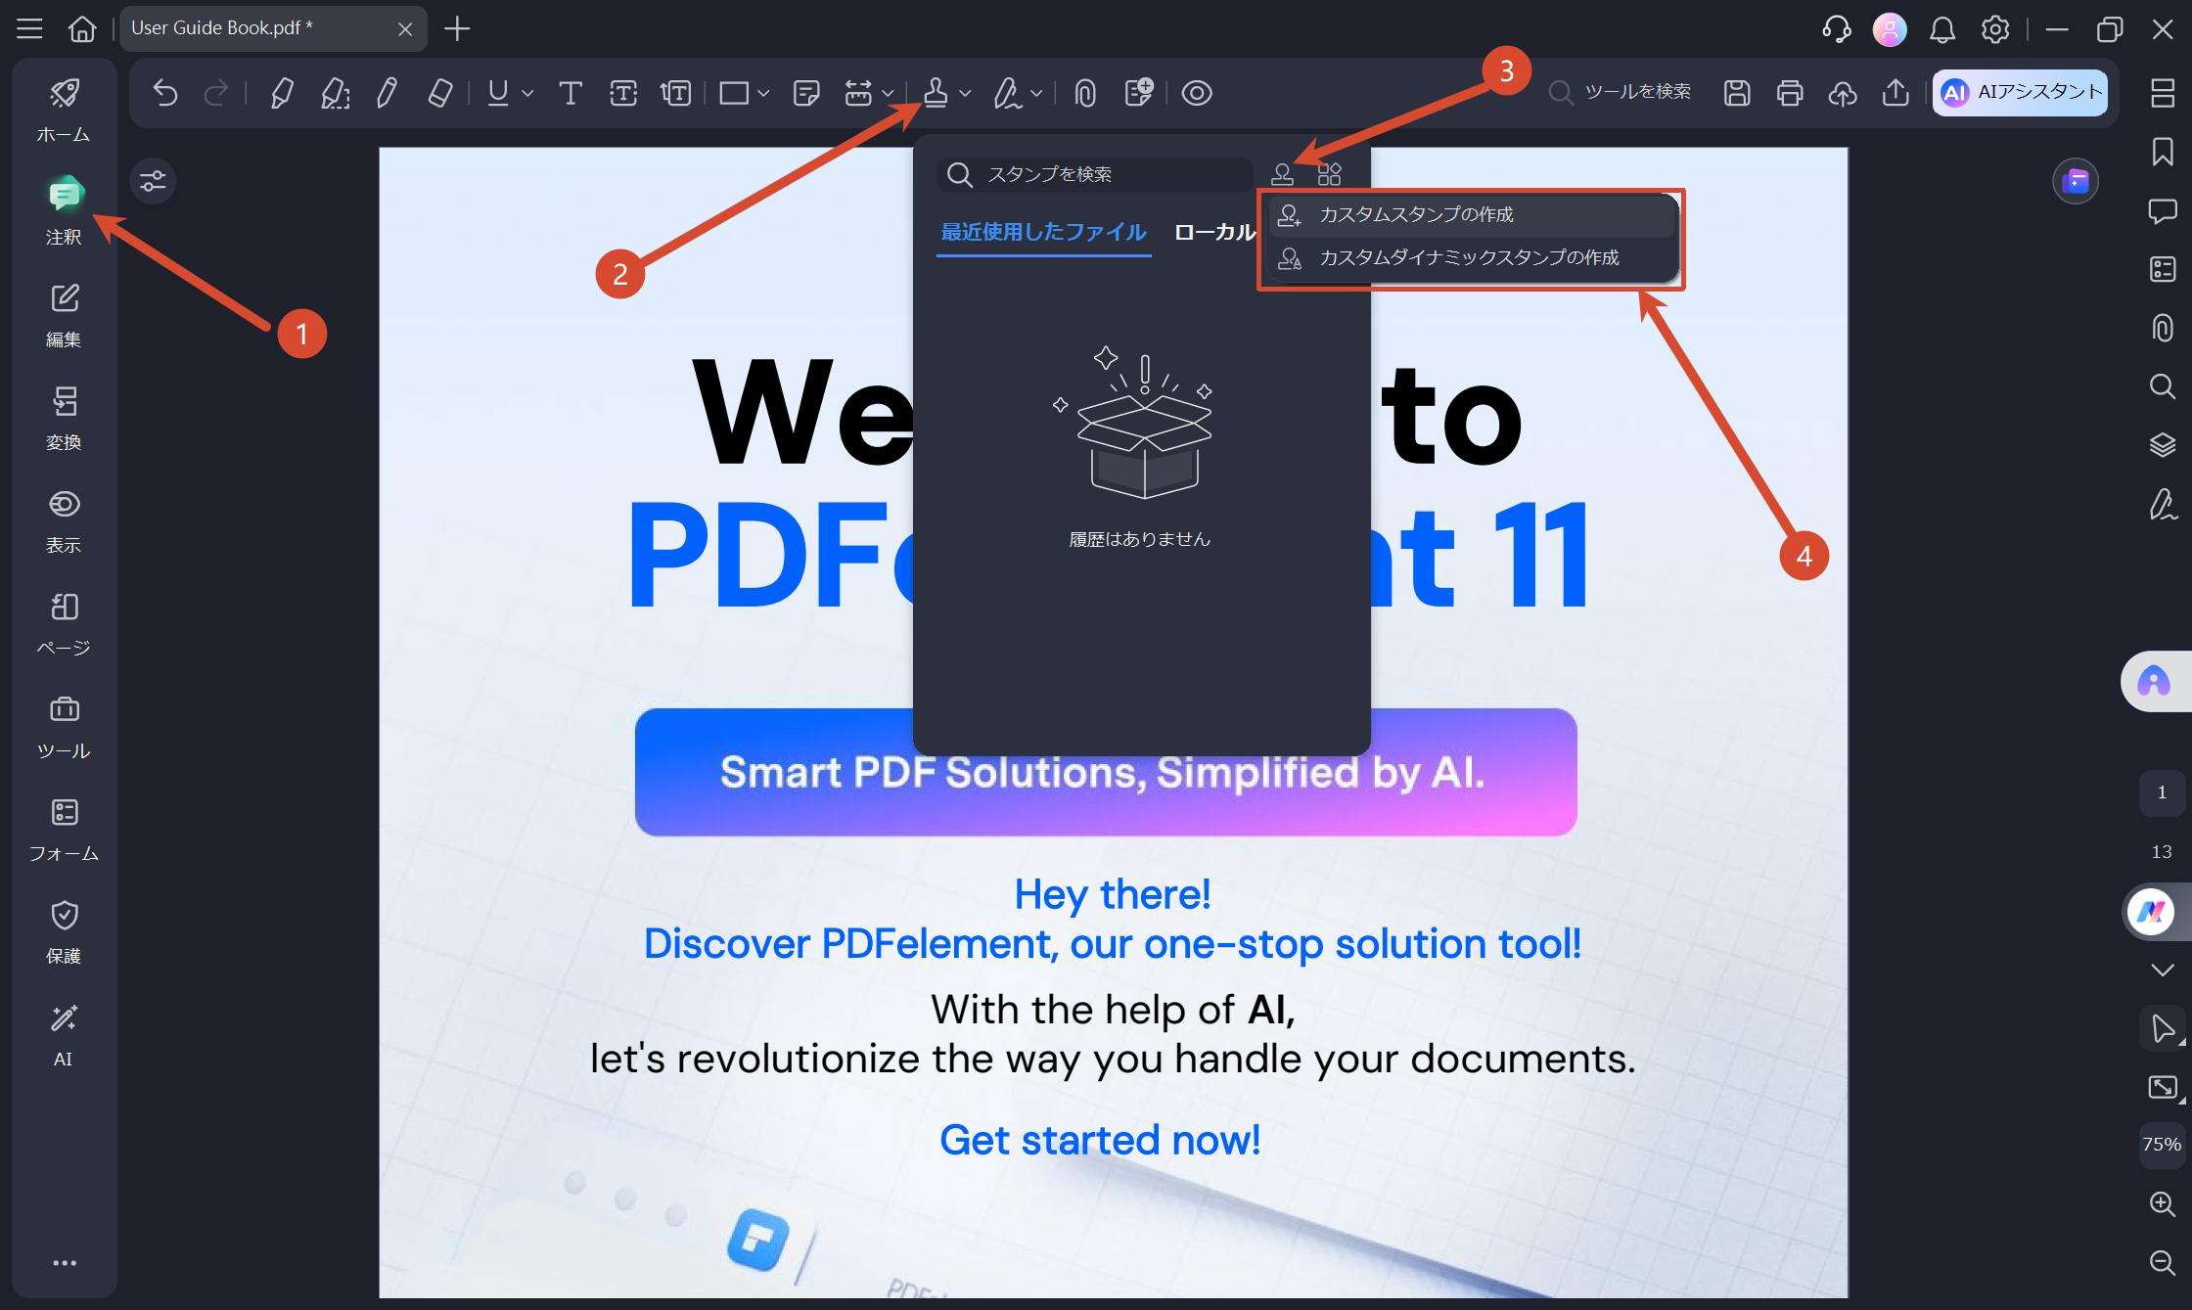Click the Undo arrow in the toolbar

click(x=164, y=93)
